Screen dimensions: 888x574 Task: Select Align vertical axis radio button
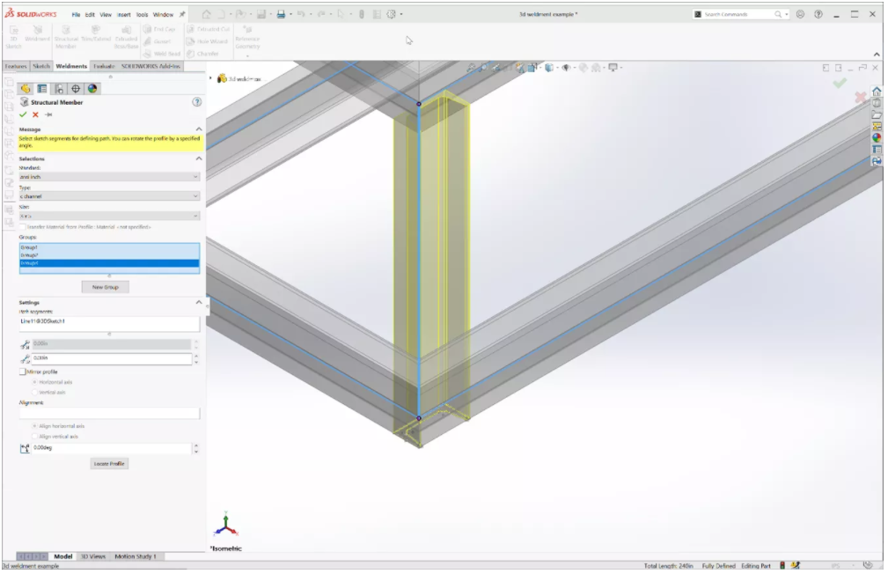[x=35, y=437]
